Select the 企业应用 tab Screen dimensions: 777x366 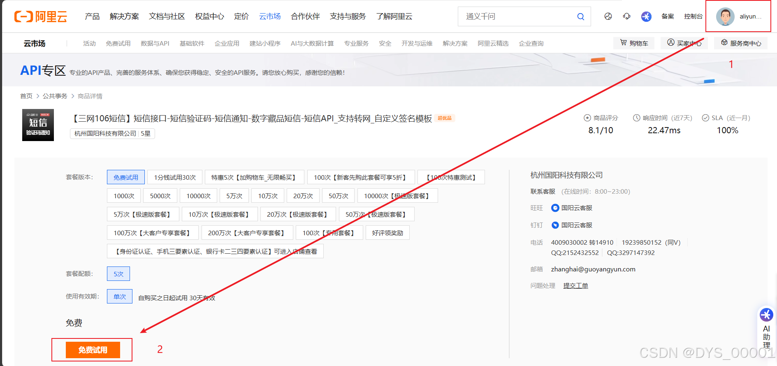(227, 43)
